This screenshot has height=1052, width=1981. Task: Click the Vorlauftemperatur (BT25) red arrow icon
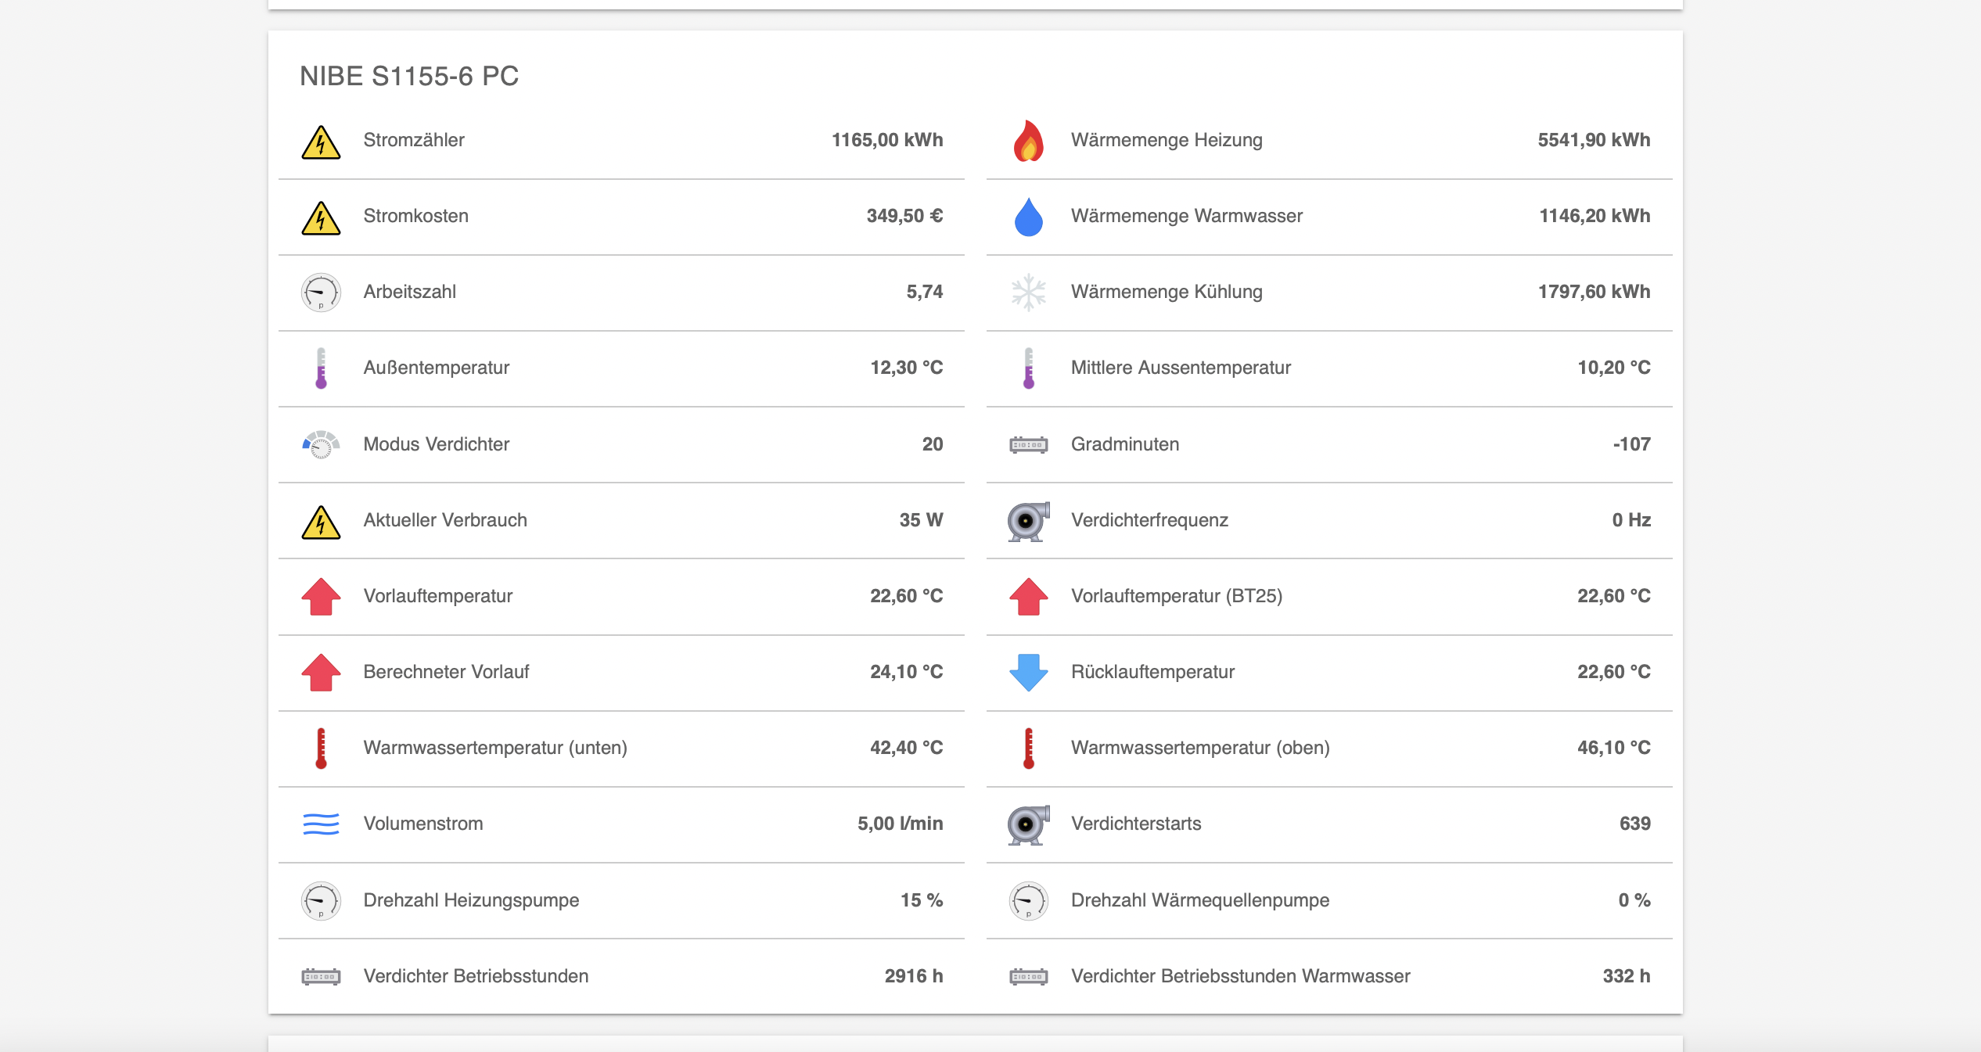pyautogui.click(x=1029, y=596)
